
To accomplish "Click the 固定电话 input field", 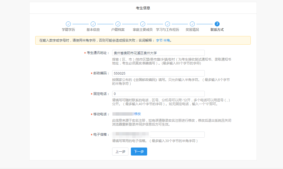I will click(158, 94).
